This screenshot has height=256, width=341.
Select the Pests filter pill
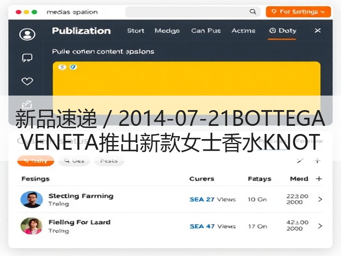click(x=109, y=161)
